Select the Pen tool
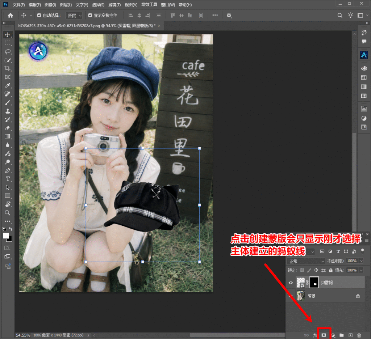Viewport: 371px width, 339px height. click(8, 170)
